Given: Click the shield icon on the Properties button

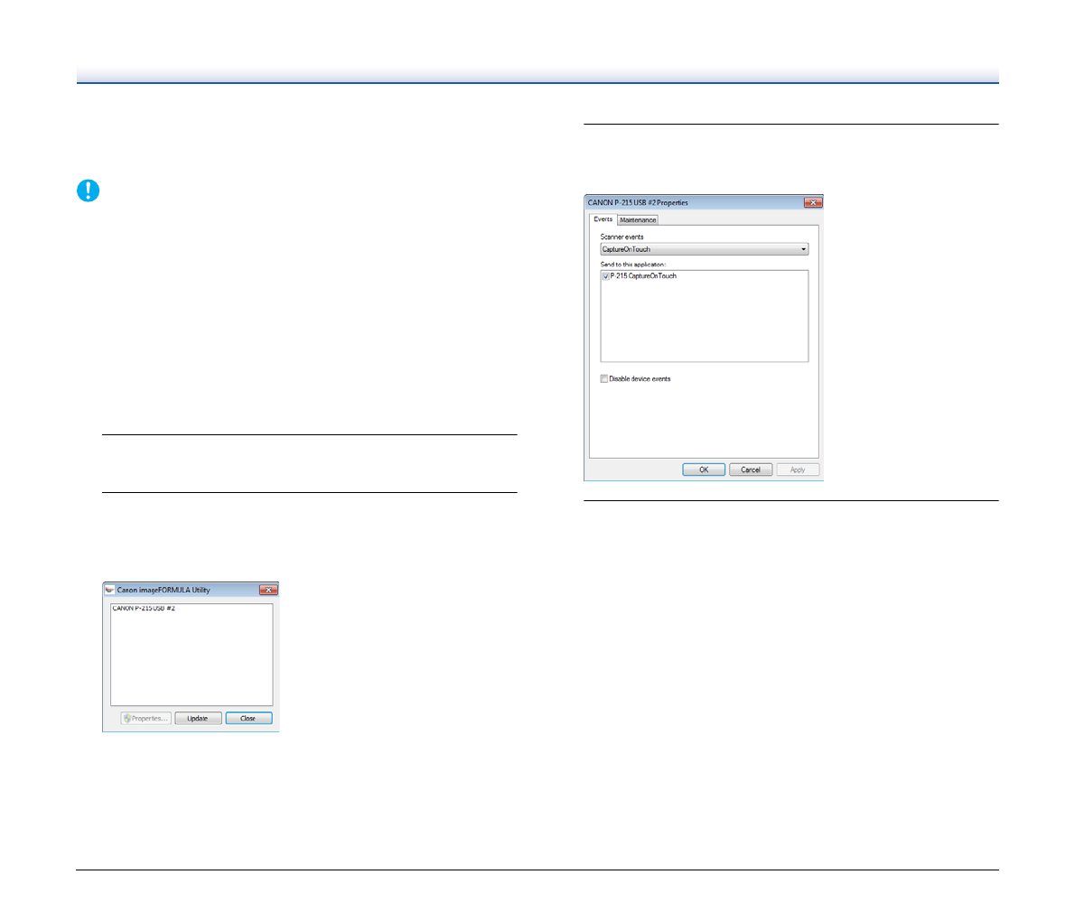Looking at the screenshot, I should (127, 719).
